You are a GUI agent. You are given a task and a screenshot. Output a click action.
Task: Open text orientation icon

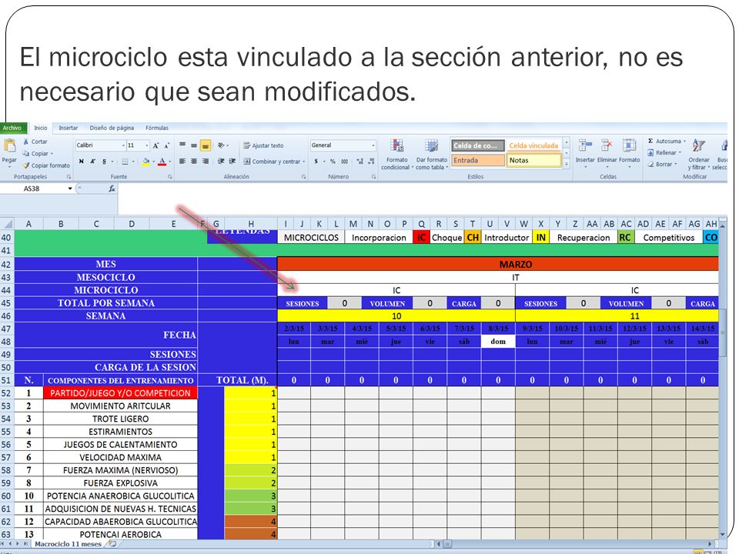point(221,145)
